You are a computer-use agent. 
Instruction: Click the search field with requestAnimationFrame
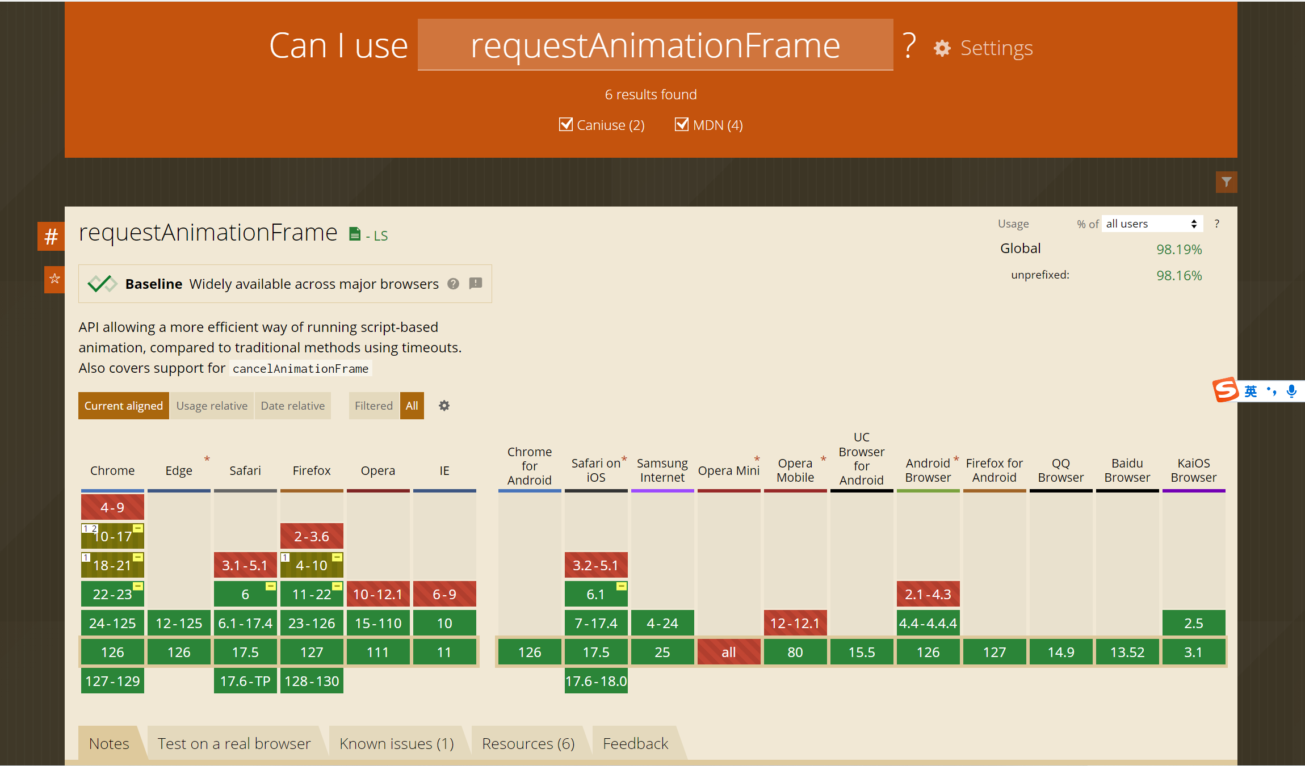[655, 45]
